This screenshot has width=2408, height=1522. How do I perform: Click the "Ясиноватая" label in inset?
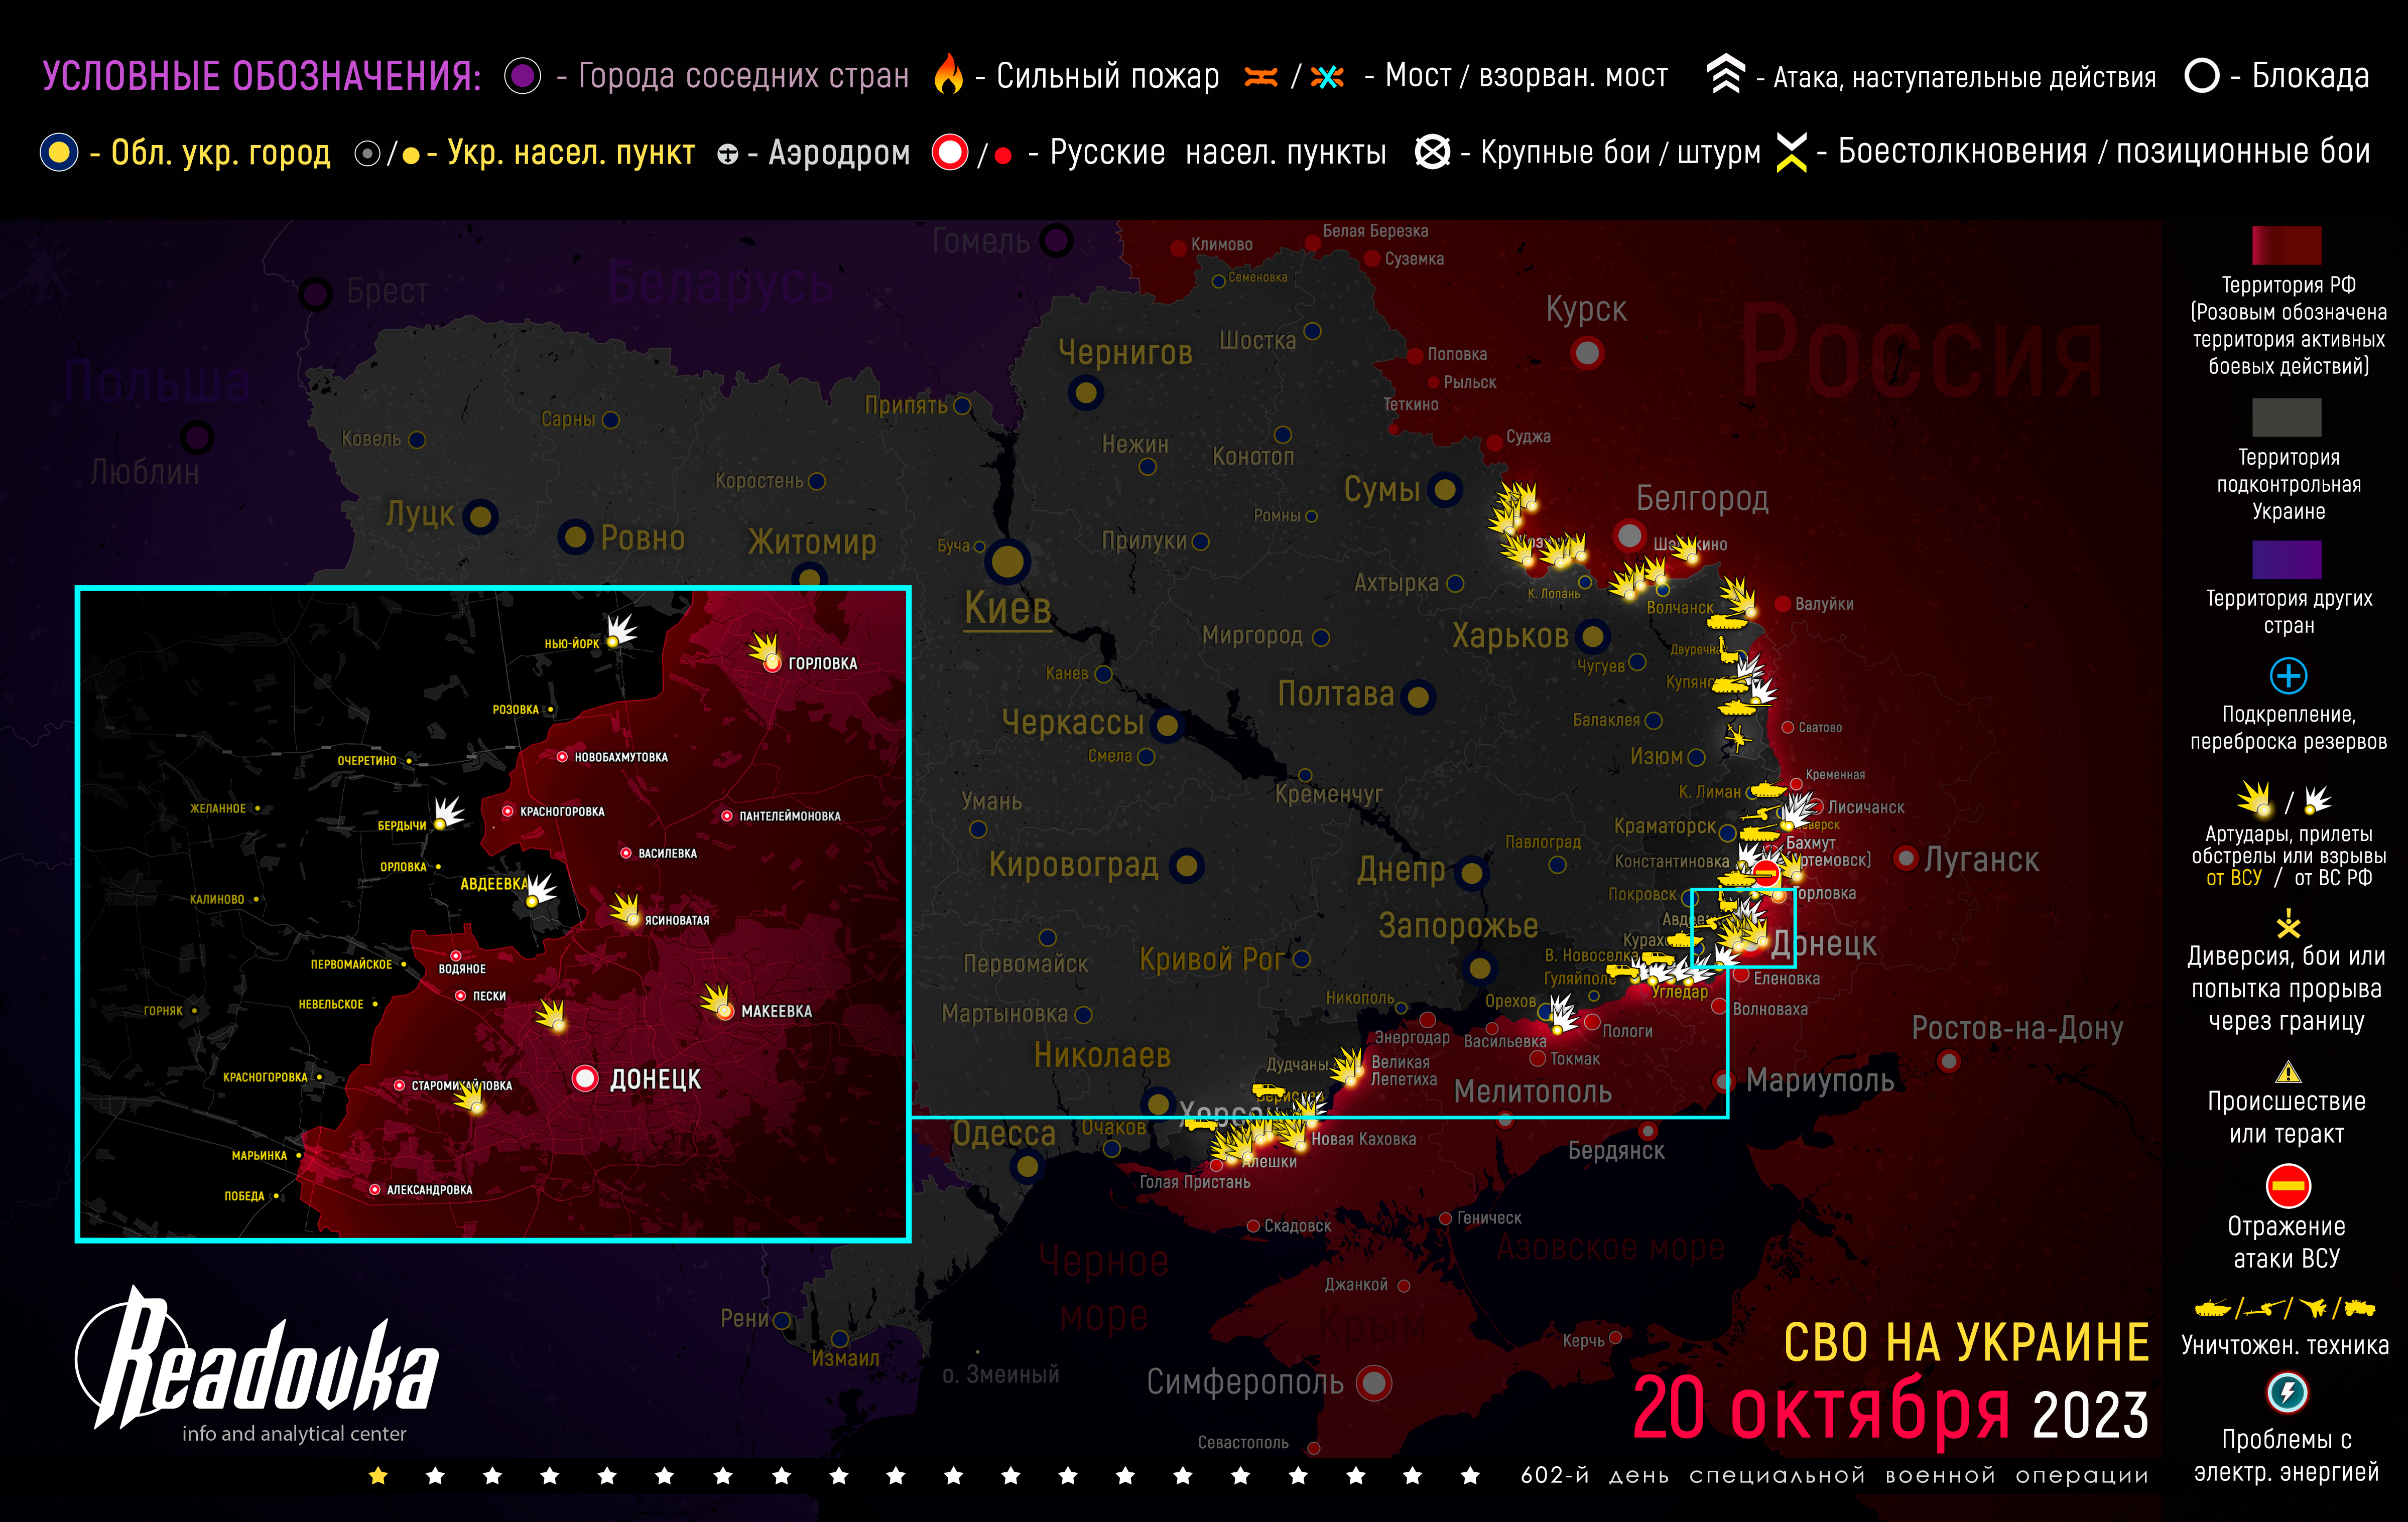677,920
